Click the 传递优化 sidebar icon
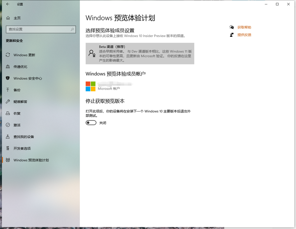Image resolution: width=296 pixels, height=229 pixels. click(x=8, y=67)
